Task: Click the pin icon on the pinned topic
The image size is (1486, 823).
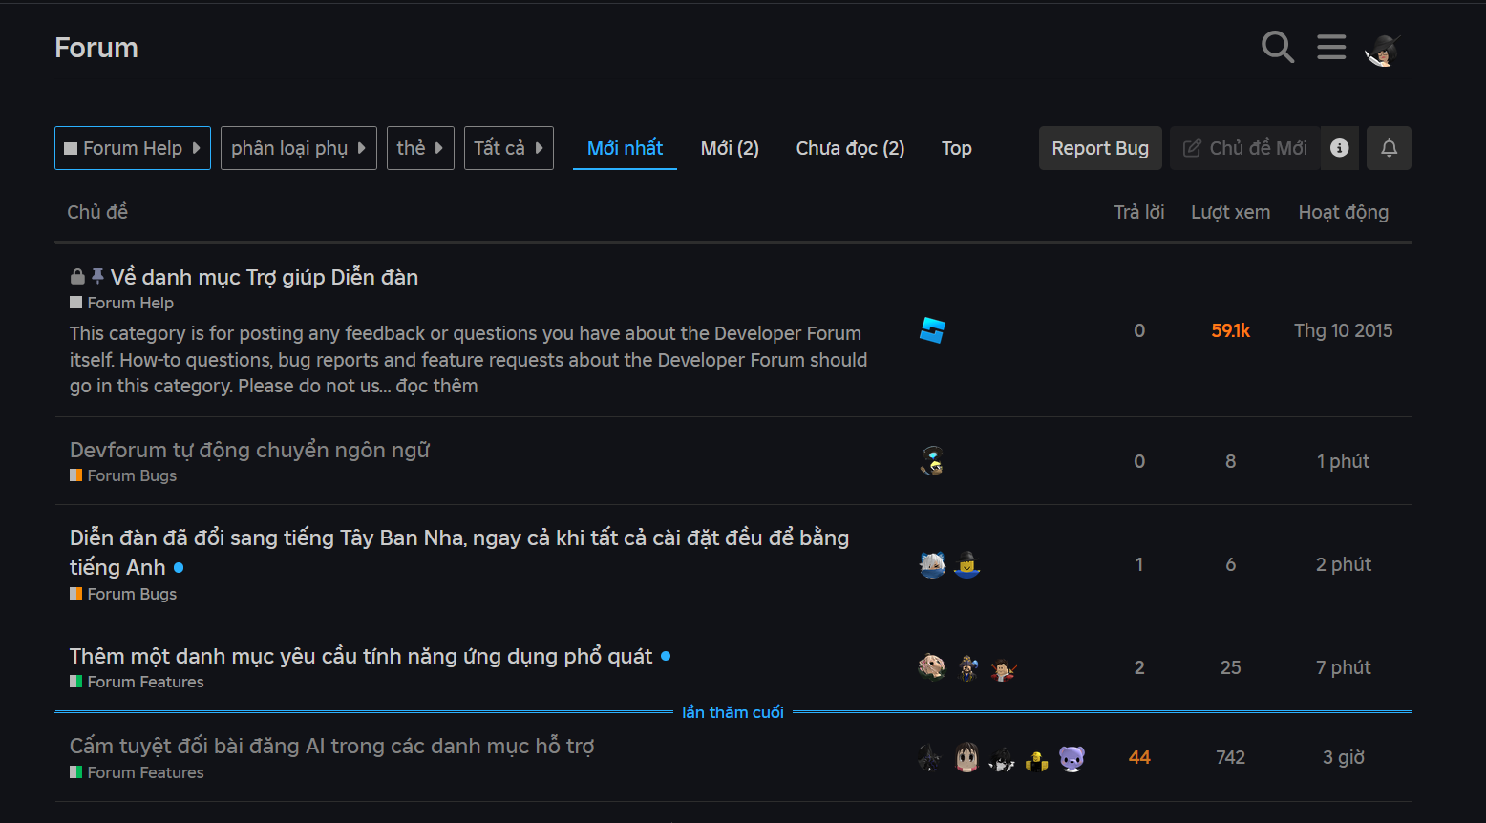Action: coord(97,275)
